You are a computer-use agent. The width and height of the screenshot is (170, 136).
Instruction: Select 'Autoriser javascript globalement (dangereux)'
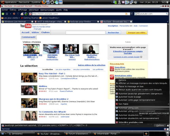[x=142, y=93]
